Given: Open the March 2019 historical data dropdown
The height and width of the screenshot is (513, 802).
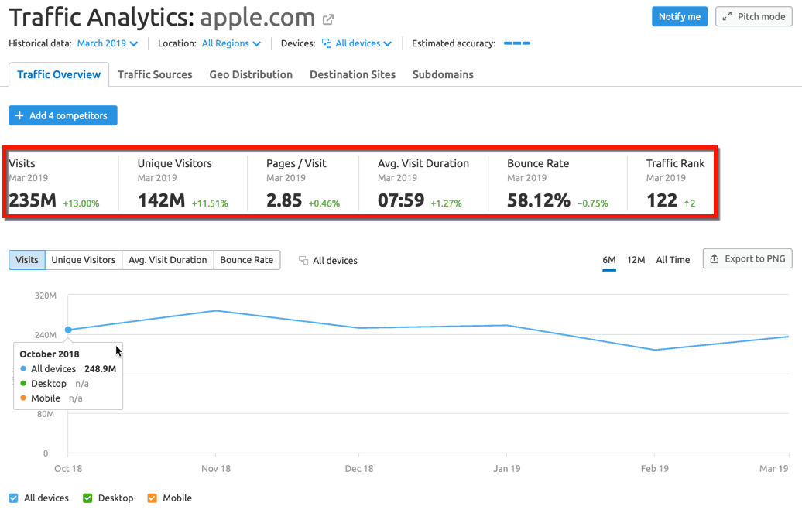Looking at the screenshot, I should (x=107, y=44).
